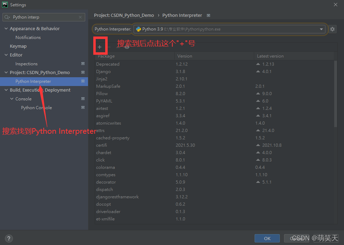Click project-level icon next to Inspections
This screenshot has height=245, width=344.
[83, 64]
